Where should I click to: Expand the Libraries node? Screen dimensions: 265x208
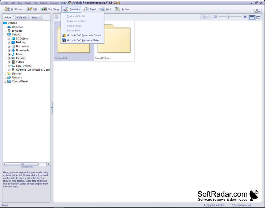5,74
